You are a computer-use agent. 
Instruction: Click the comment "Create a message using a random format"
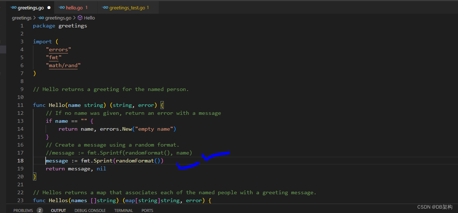pyautogui.click(x=112, y=145)
